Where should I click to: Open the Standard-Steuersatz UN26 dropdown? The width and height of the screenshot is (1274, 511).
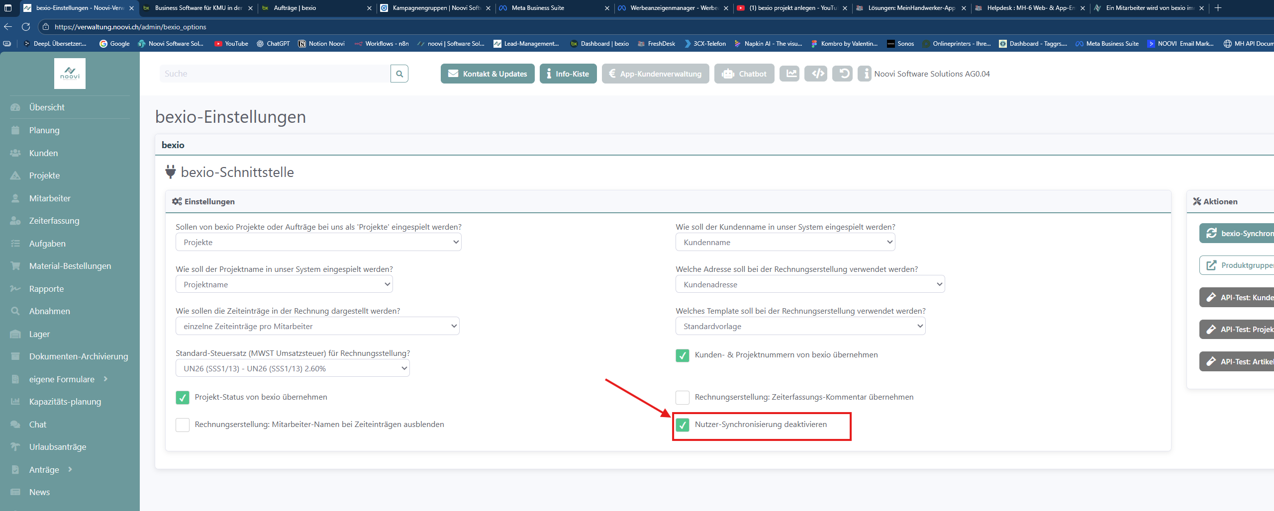click(293, 368)
